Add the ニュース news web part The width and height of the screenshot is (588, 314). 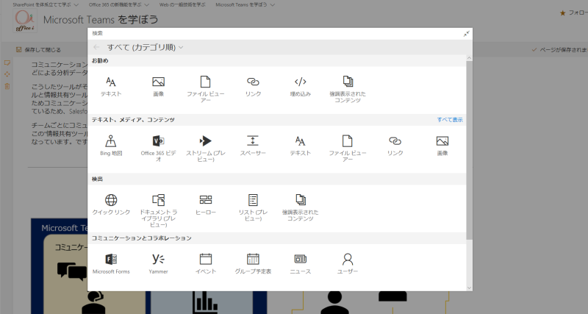(x=301, y=264)
